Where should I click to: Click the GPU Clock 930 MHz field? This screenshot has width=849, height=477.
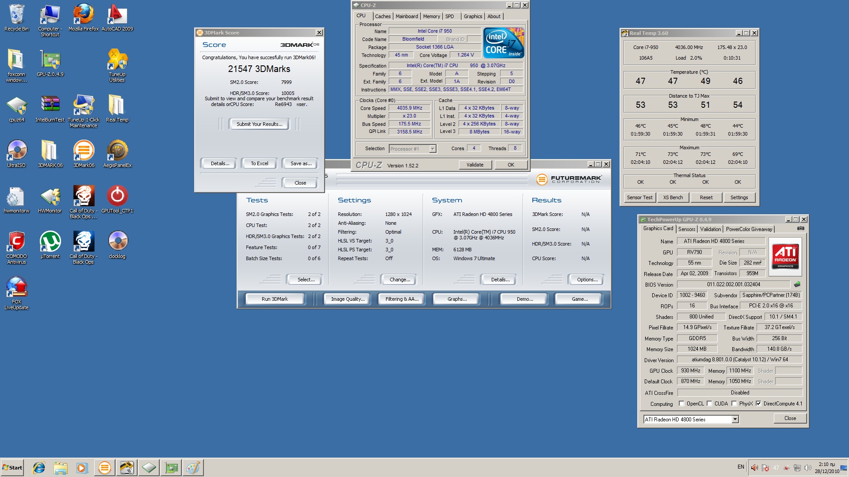click(x=691, y=371)
